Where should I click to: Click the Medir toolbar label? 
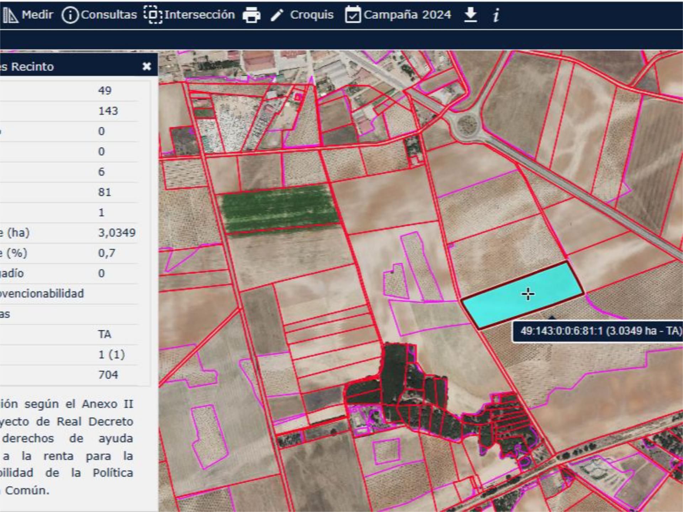click(x=37, y=15)
